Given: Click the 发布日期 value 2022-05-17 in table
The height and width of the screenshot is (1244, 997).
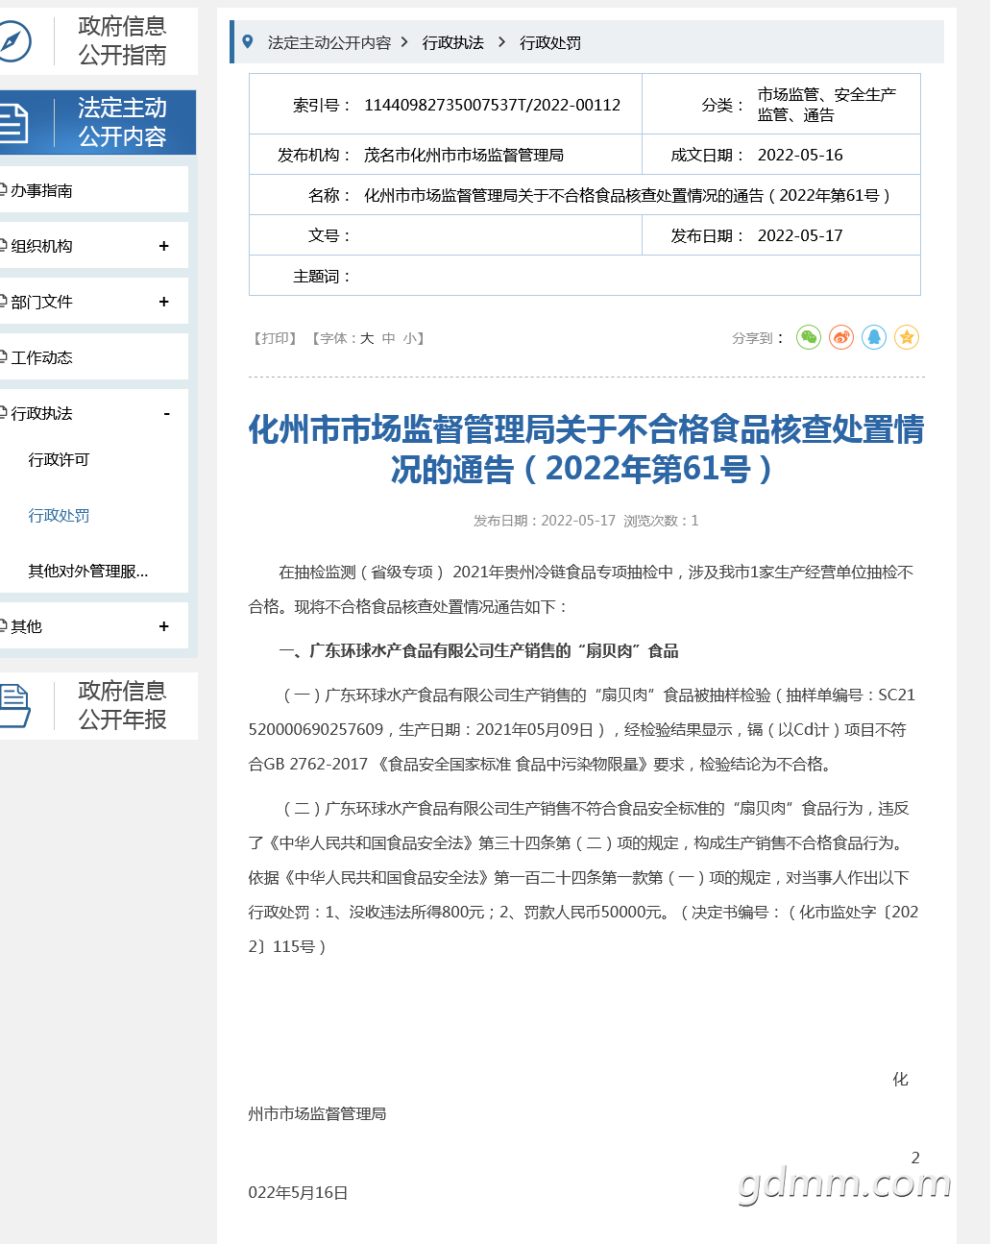Looking at the screenshot, I should (800, 235).
